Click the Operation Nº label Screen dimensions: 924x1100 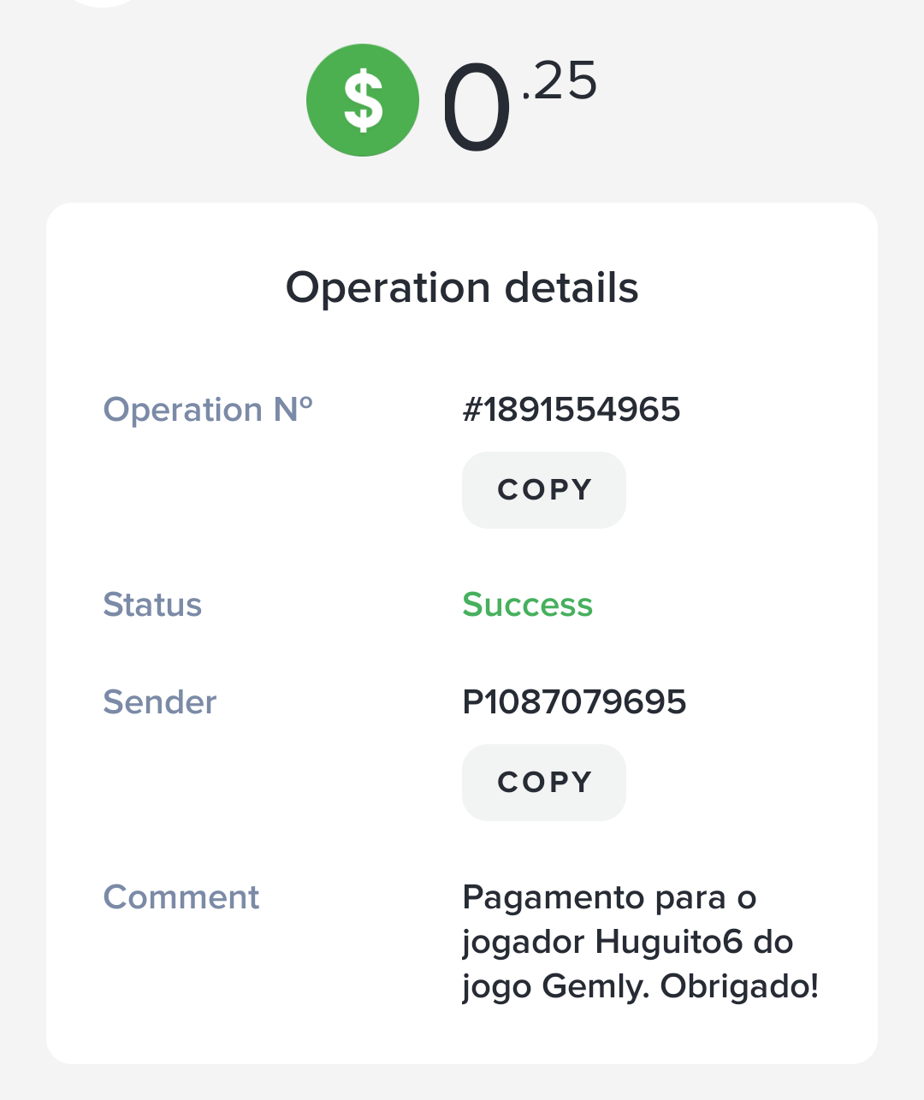[x=208, y=410]
